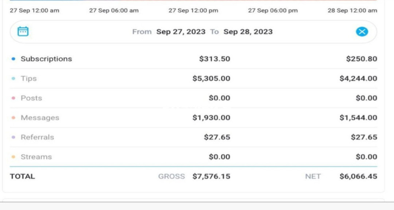
Task: Toggle the Subscriptions blue legend dot
Action: pos(13,59)
